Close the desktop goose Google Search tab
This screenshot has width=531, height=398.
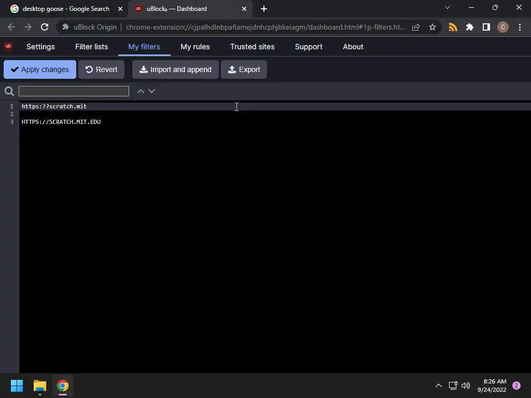coord(120,9)
